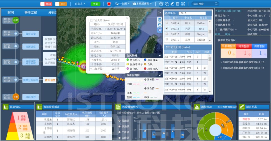271x141 pixels.
Task: Click the red alarm bell icon
Action: coord(109,4)
